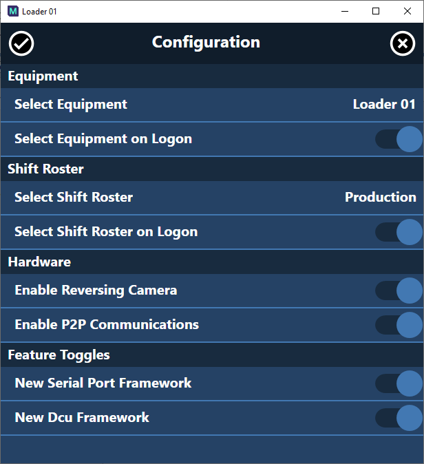The image size is (424, 464).
Task: Toggle Select Equipment on Logon switch
Action: (399, 139)
